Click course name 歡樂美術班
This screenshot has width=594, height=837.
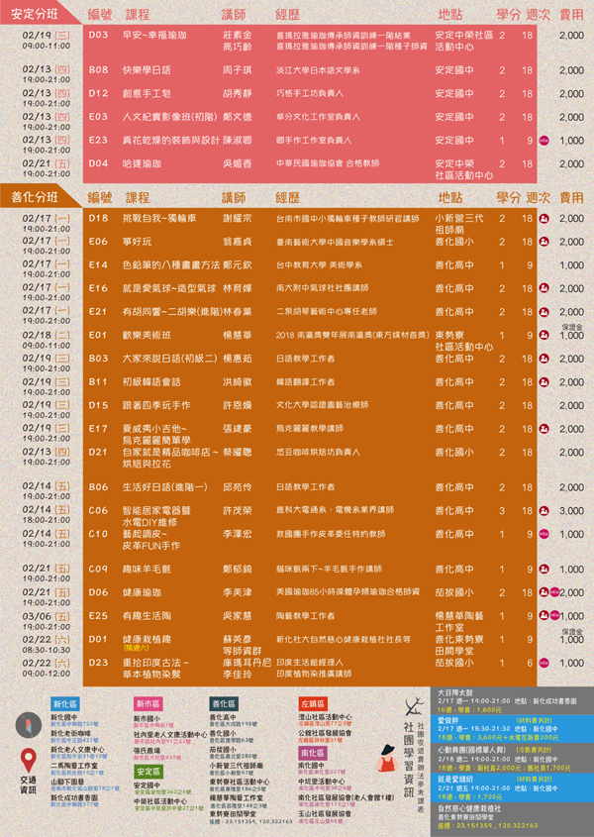147,335
